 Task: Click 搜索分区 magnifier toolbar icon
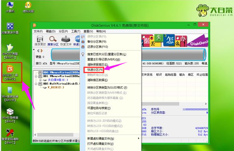(53, 41)
